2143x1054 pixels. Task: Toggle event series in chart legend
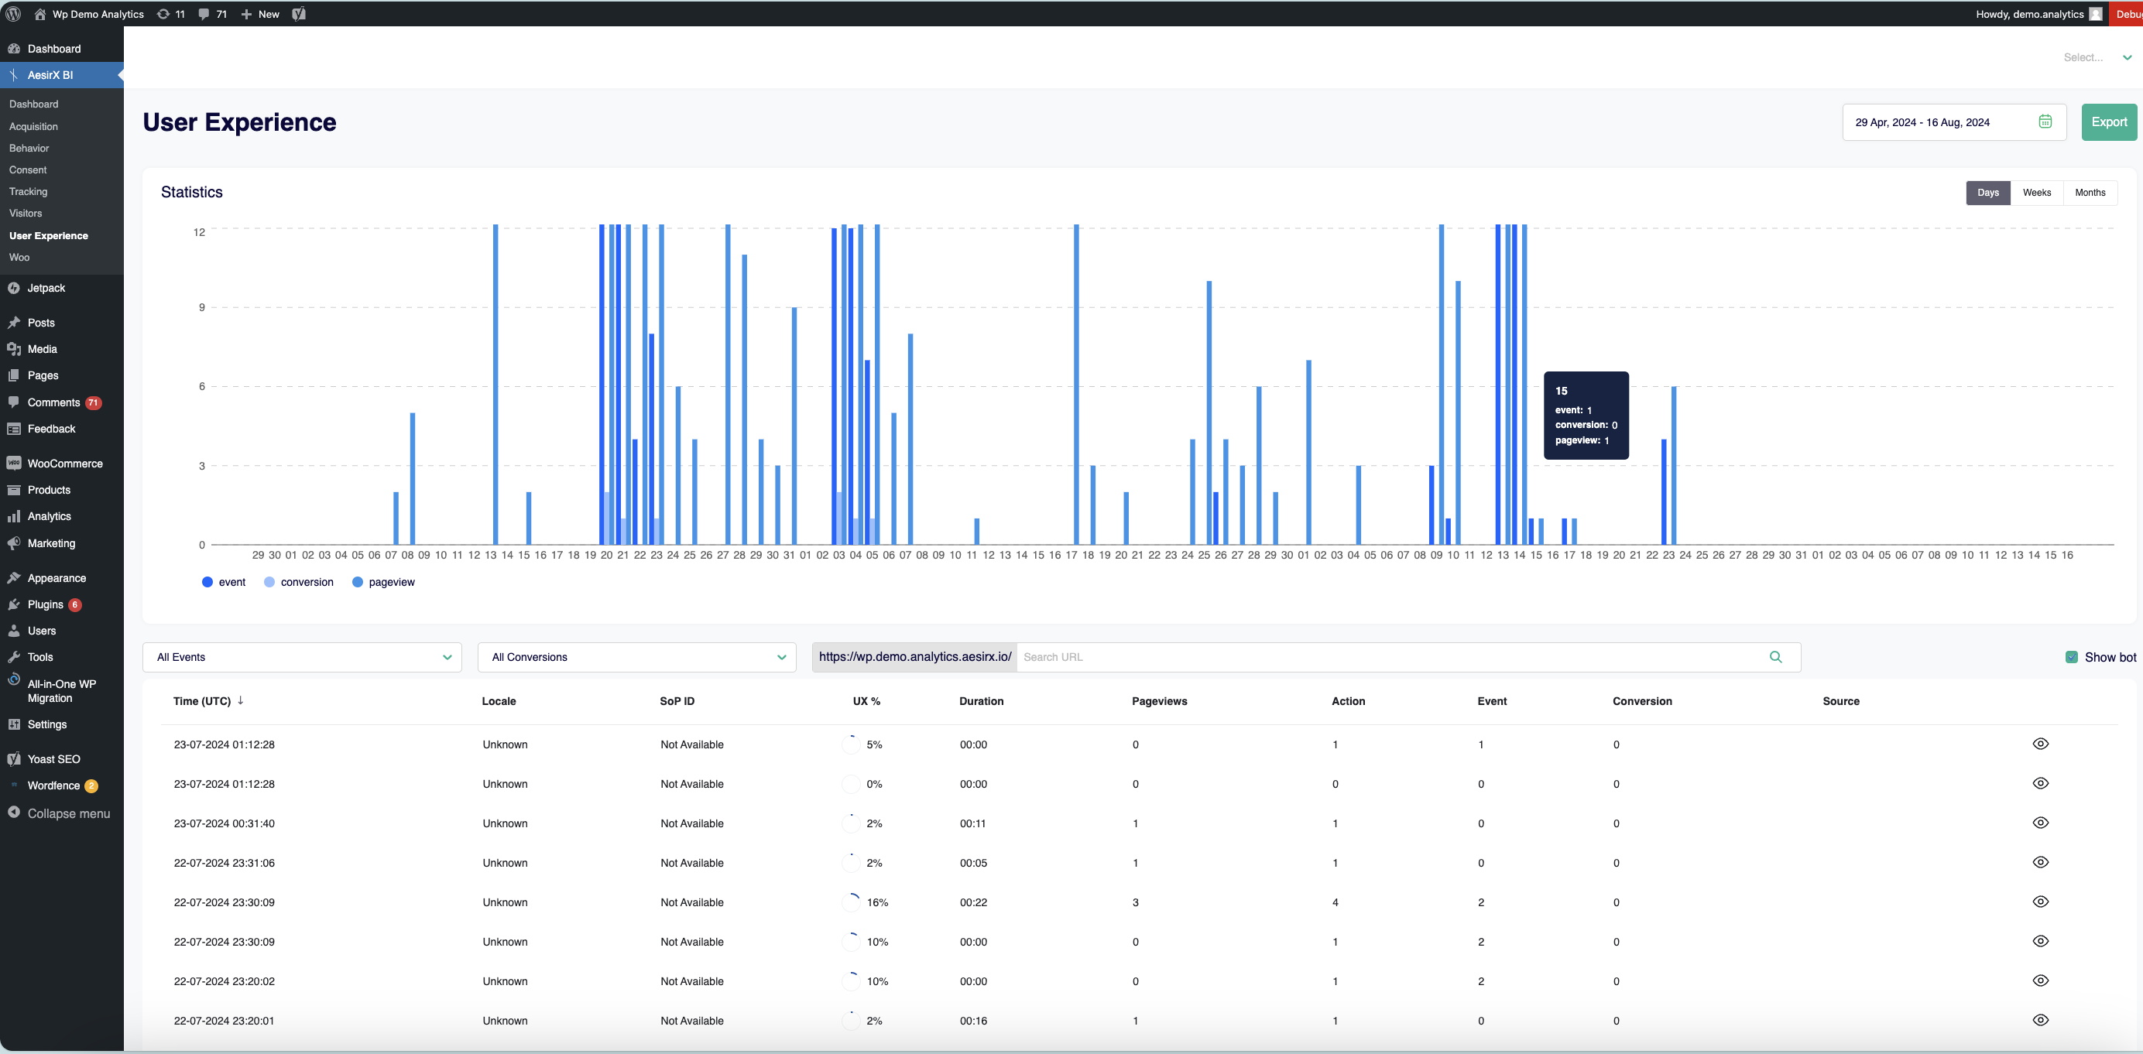[x=224, y=582]
